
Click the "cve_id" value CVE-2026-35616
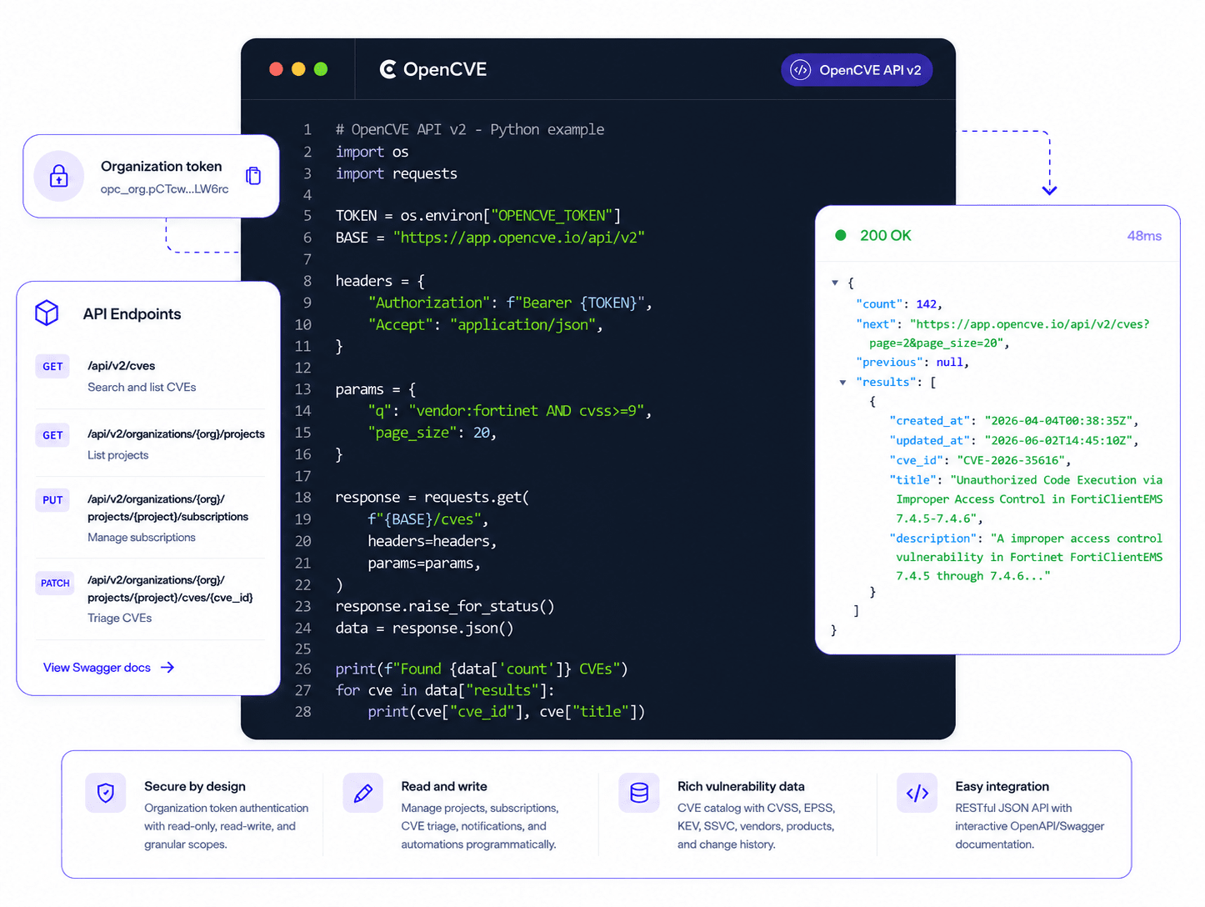point(1011,460)
